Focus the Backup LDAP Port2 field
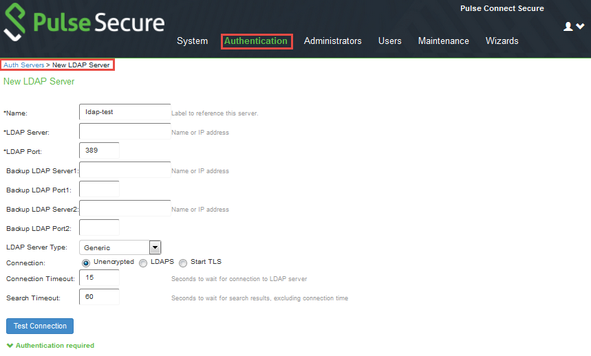 pyautogui.click(x=99, y=227)
